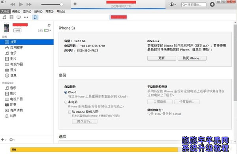This screenshot has width=237, height=154.
Task: Click the 19% battery indicator
Action: point(44,30)
